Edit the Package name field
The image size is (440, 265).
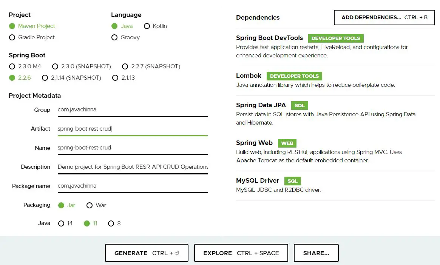coord(132,186)
